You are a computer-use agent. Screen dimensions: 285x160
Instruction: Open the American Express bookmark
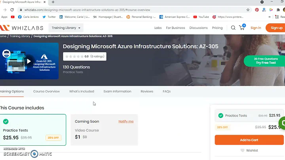coord(175,17)
